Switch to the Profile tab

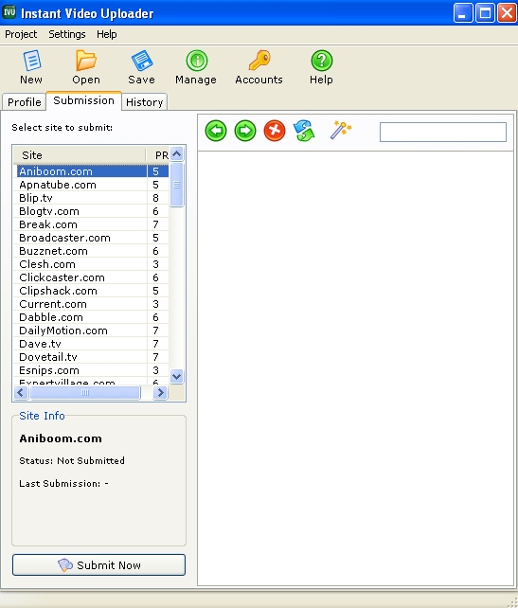point(25,102)
